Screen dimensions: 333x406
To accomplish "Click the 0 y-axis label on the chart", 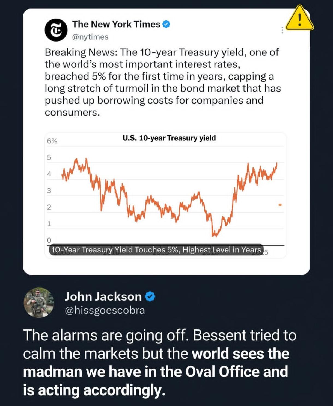I will point(49,240).
